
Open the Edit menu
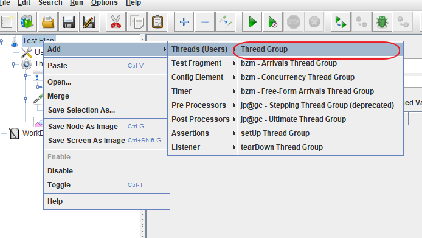click(x=24, y=3)
